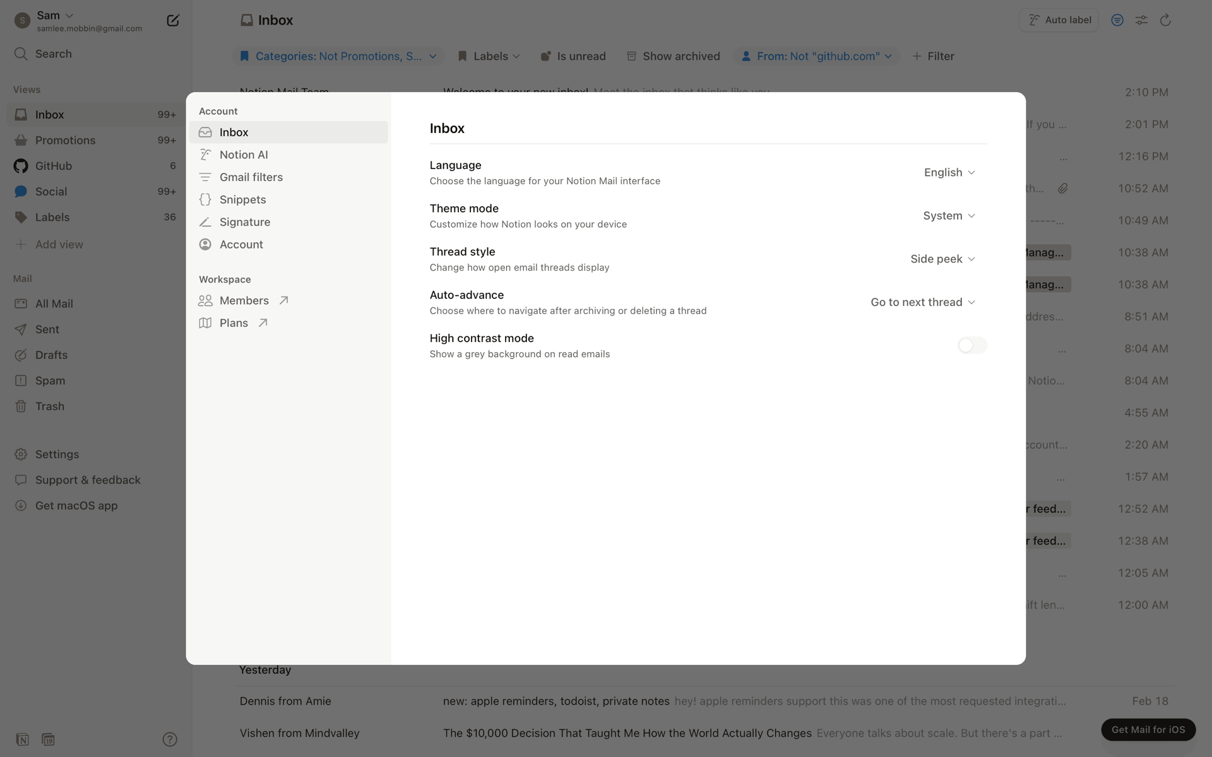Open the Vishen from Mindvalley email
1212x757 pixels.
pos(704,733)
